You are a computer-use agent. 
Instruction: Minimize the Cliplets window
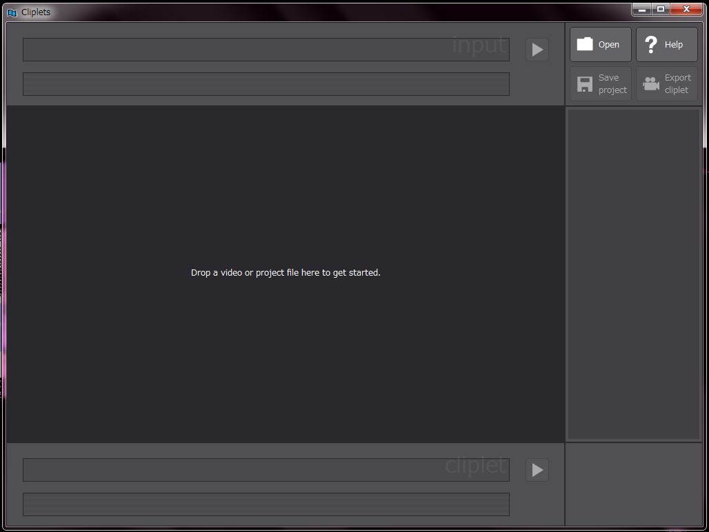[x=641, y=9]
